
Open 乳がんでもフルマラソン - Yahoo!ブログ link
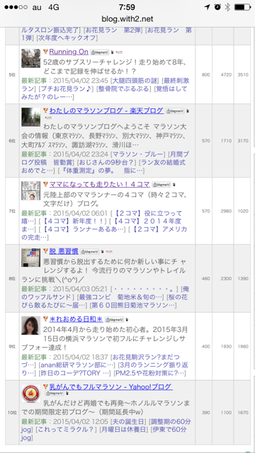110,386
